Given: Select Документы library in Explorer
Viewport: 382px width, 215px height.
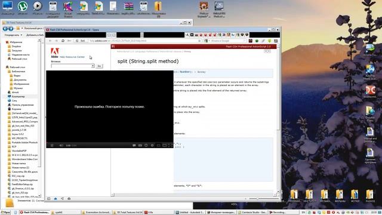Looking at the screenshot, I should point(20,79).
